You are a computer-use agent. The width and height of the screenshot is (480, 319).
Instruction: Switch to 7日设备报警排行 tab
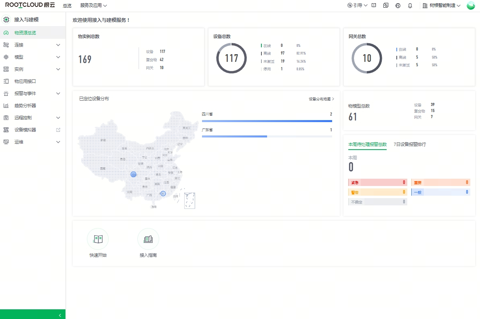410,144
